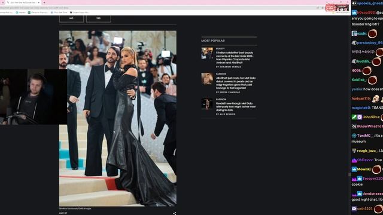The height and width of the screenshot is (215, 383).
Task: Click the cookie emote after szuhi
Action: point(372,33)
